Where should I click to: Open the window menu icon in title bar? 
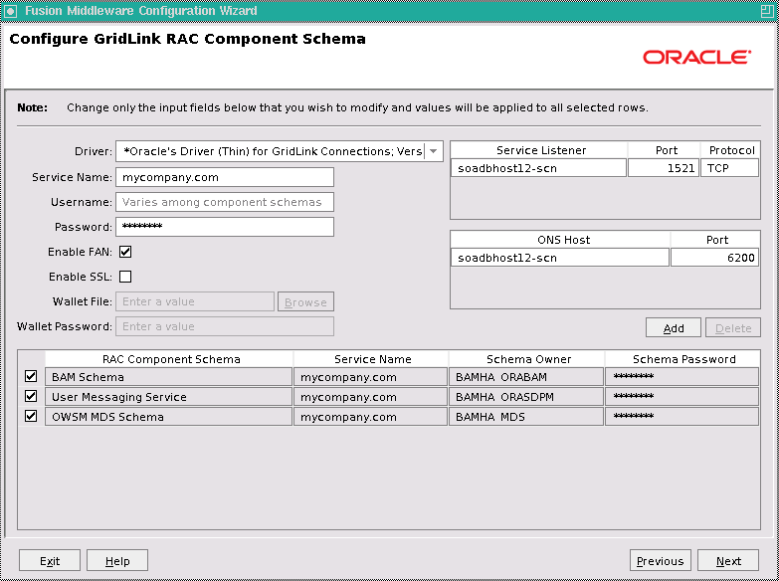(x=10, y=10)
